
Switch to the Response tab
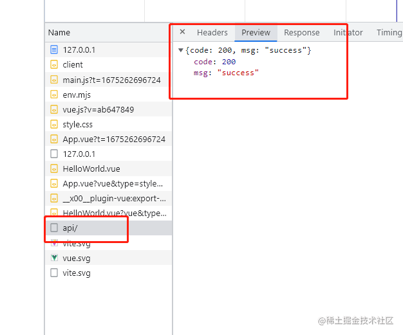pos(302,33)
